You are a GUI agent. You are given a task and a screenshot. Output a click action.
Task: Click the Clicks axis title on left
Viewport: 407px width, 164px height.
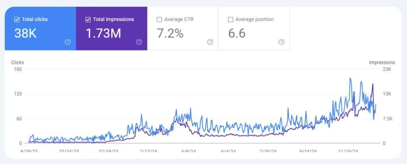[17, 62]
